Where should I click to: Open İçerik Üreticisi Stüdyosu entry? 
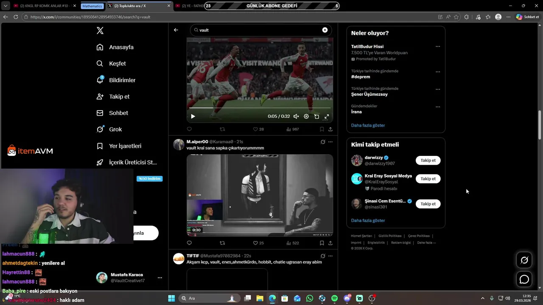(x=126, y=162)
